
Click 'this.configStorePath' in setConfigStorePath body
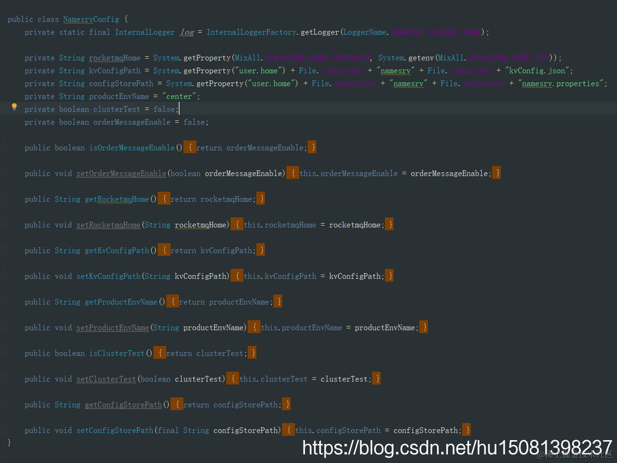point(338,430)
